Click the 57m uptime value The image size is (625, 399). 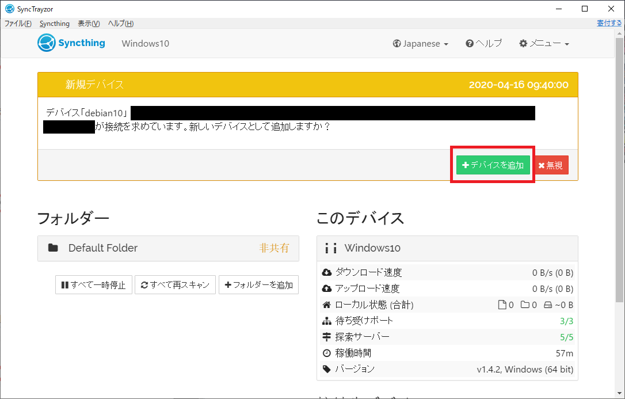click(565, 353)
